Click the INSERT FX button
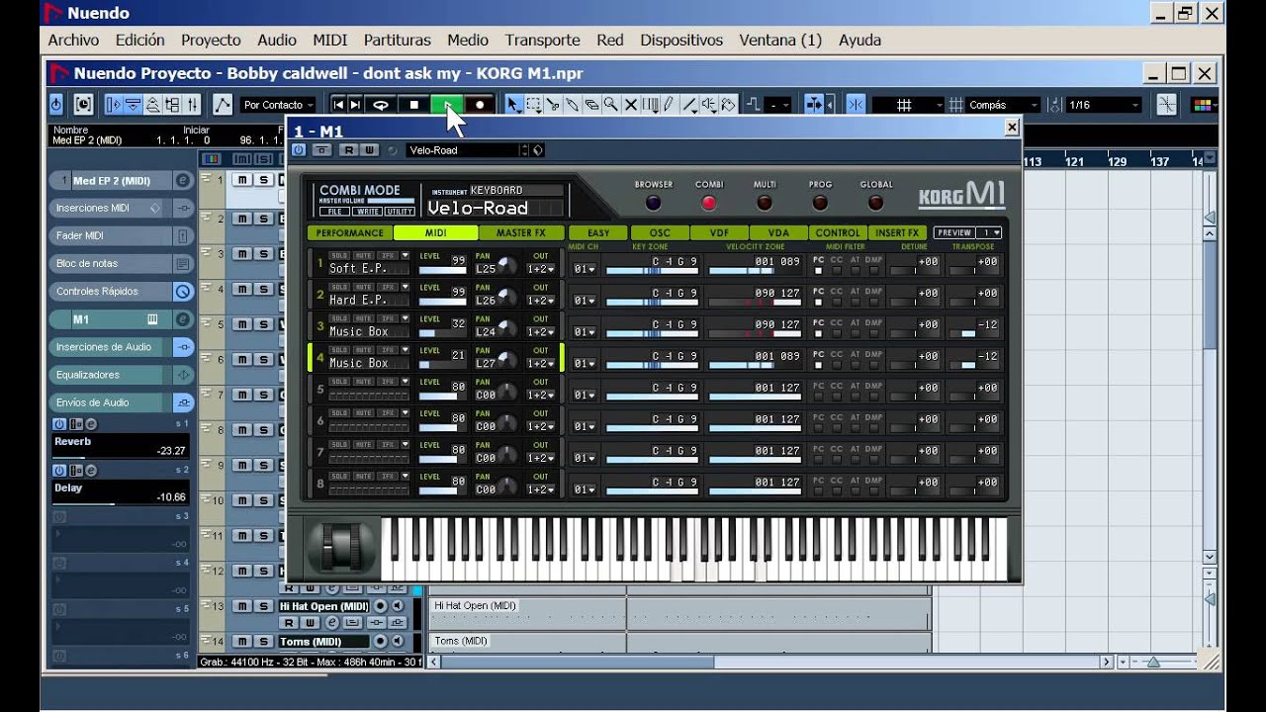 pyautogui.click(x=897, y=233)
